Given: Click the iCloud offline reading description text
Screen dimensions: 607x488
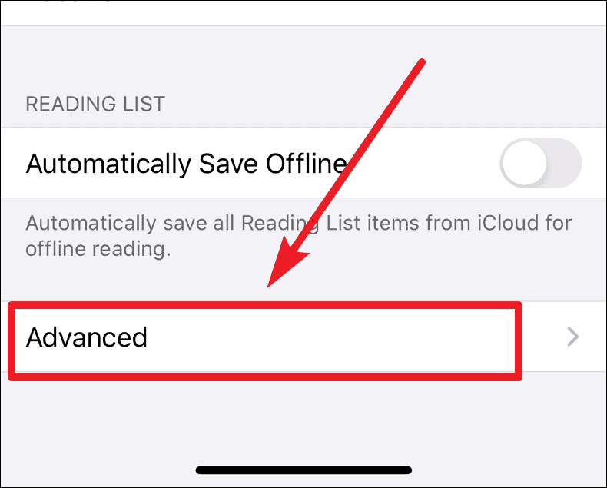Looking at the screenshot, I should click(298, 235).
